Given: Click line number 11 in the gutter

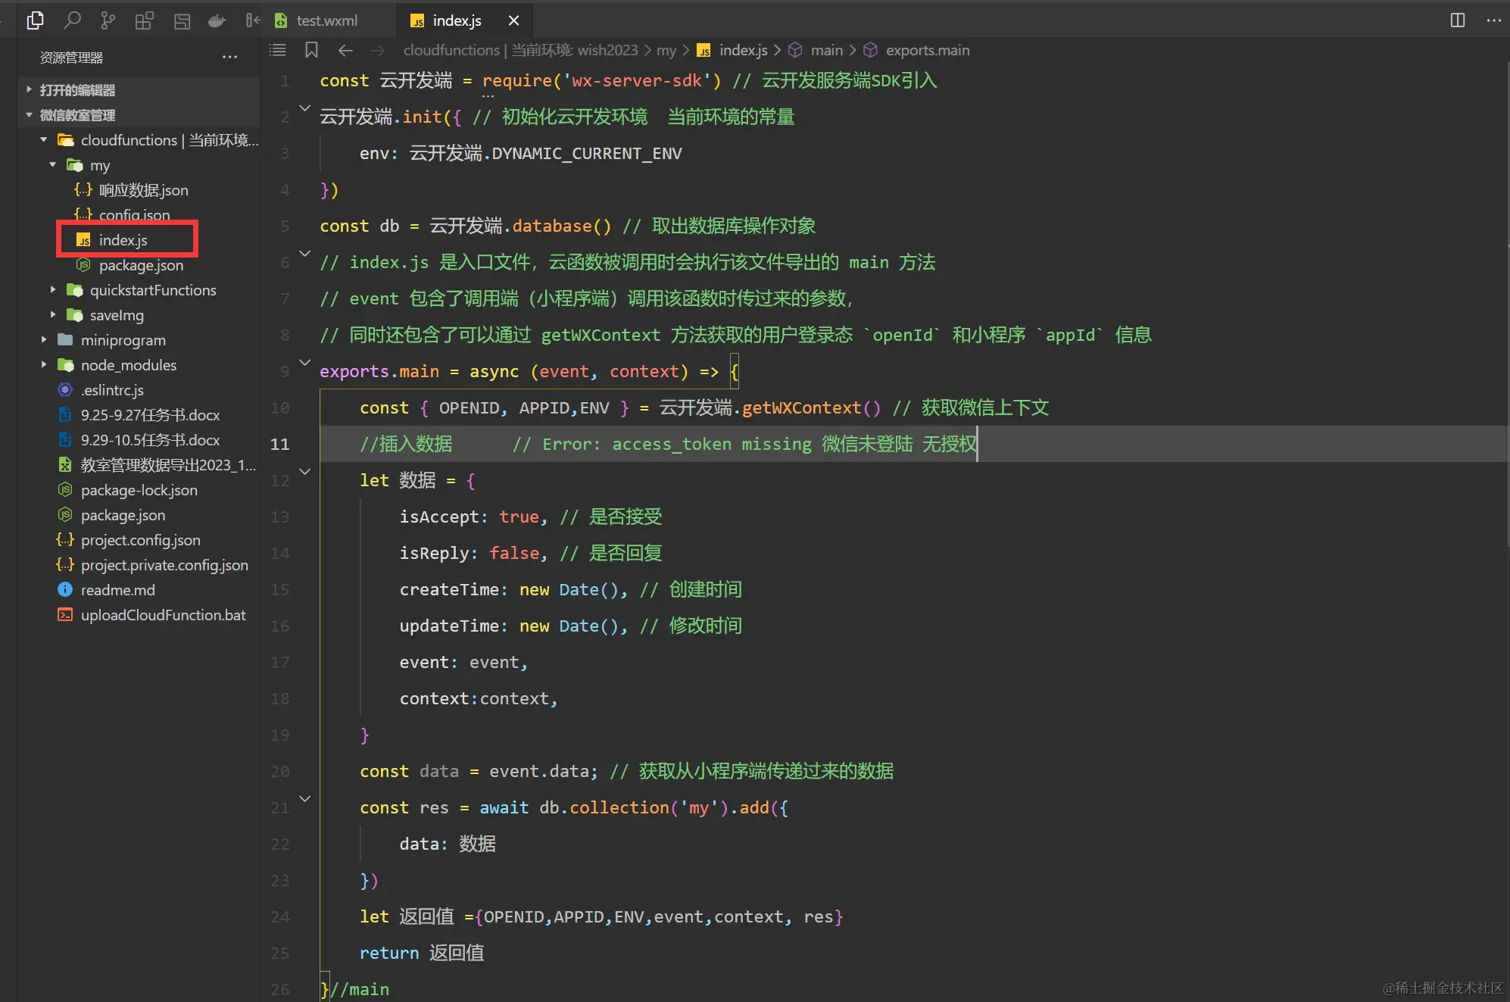Looking at the screenshot, I should [x=279, y=444].
